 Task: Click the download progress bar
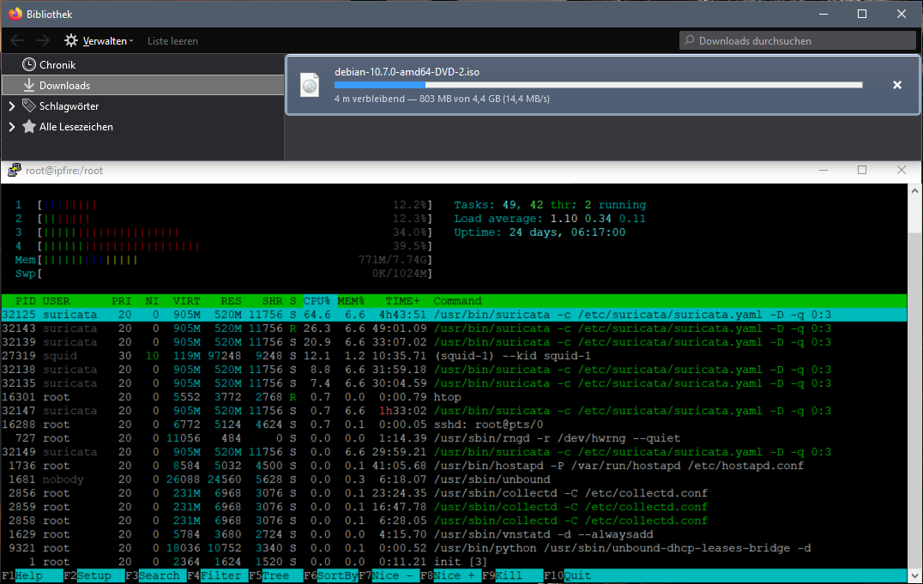pyautogui.click(x=598, y=86)
